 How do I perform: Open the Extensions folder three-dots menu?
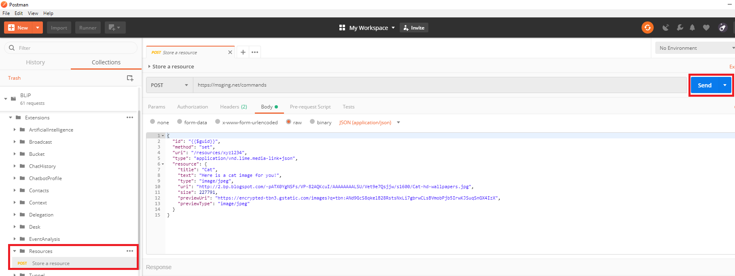point(130,117)
